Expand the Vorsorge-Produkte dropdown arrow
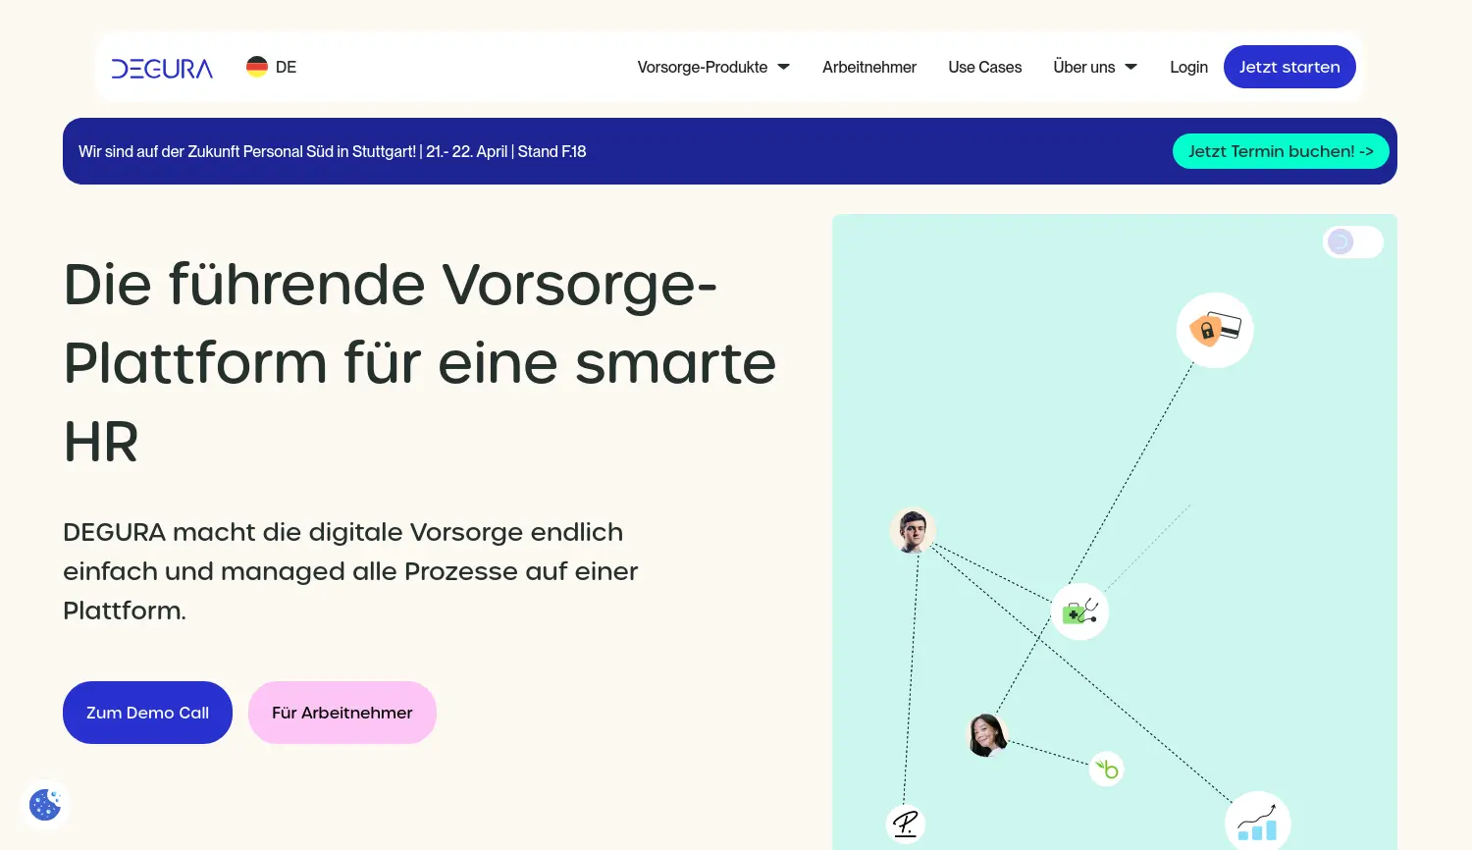Viewport: 1472px width, 850px height. (x=784, y=67)
